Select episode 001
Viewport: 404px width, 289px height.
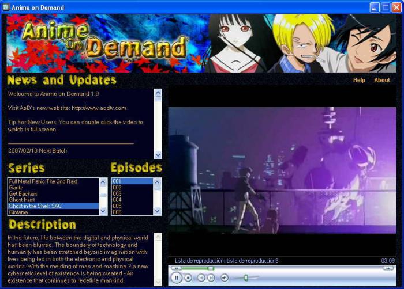(132, 181)
